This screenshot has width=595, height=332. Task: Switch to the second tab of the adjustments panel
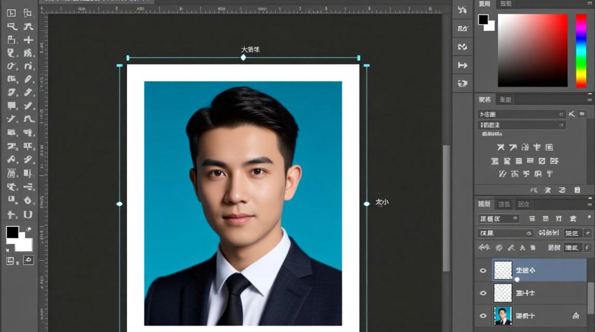click(506, 100)
